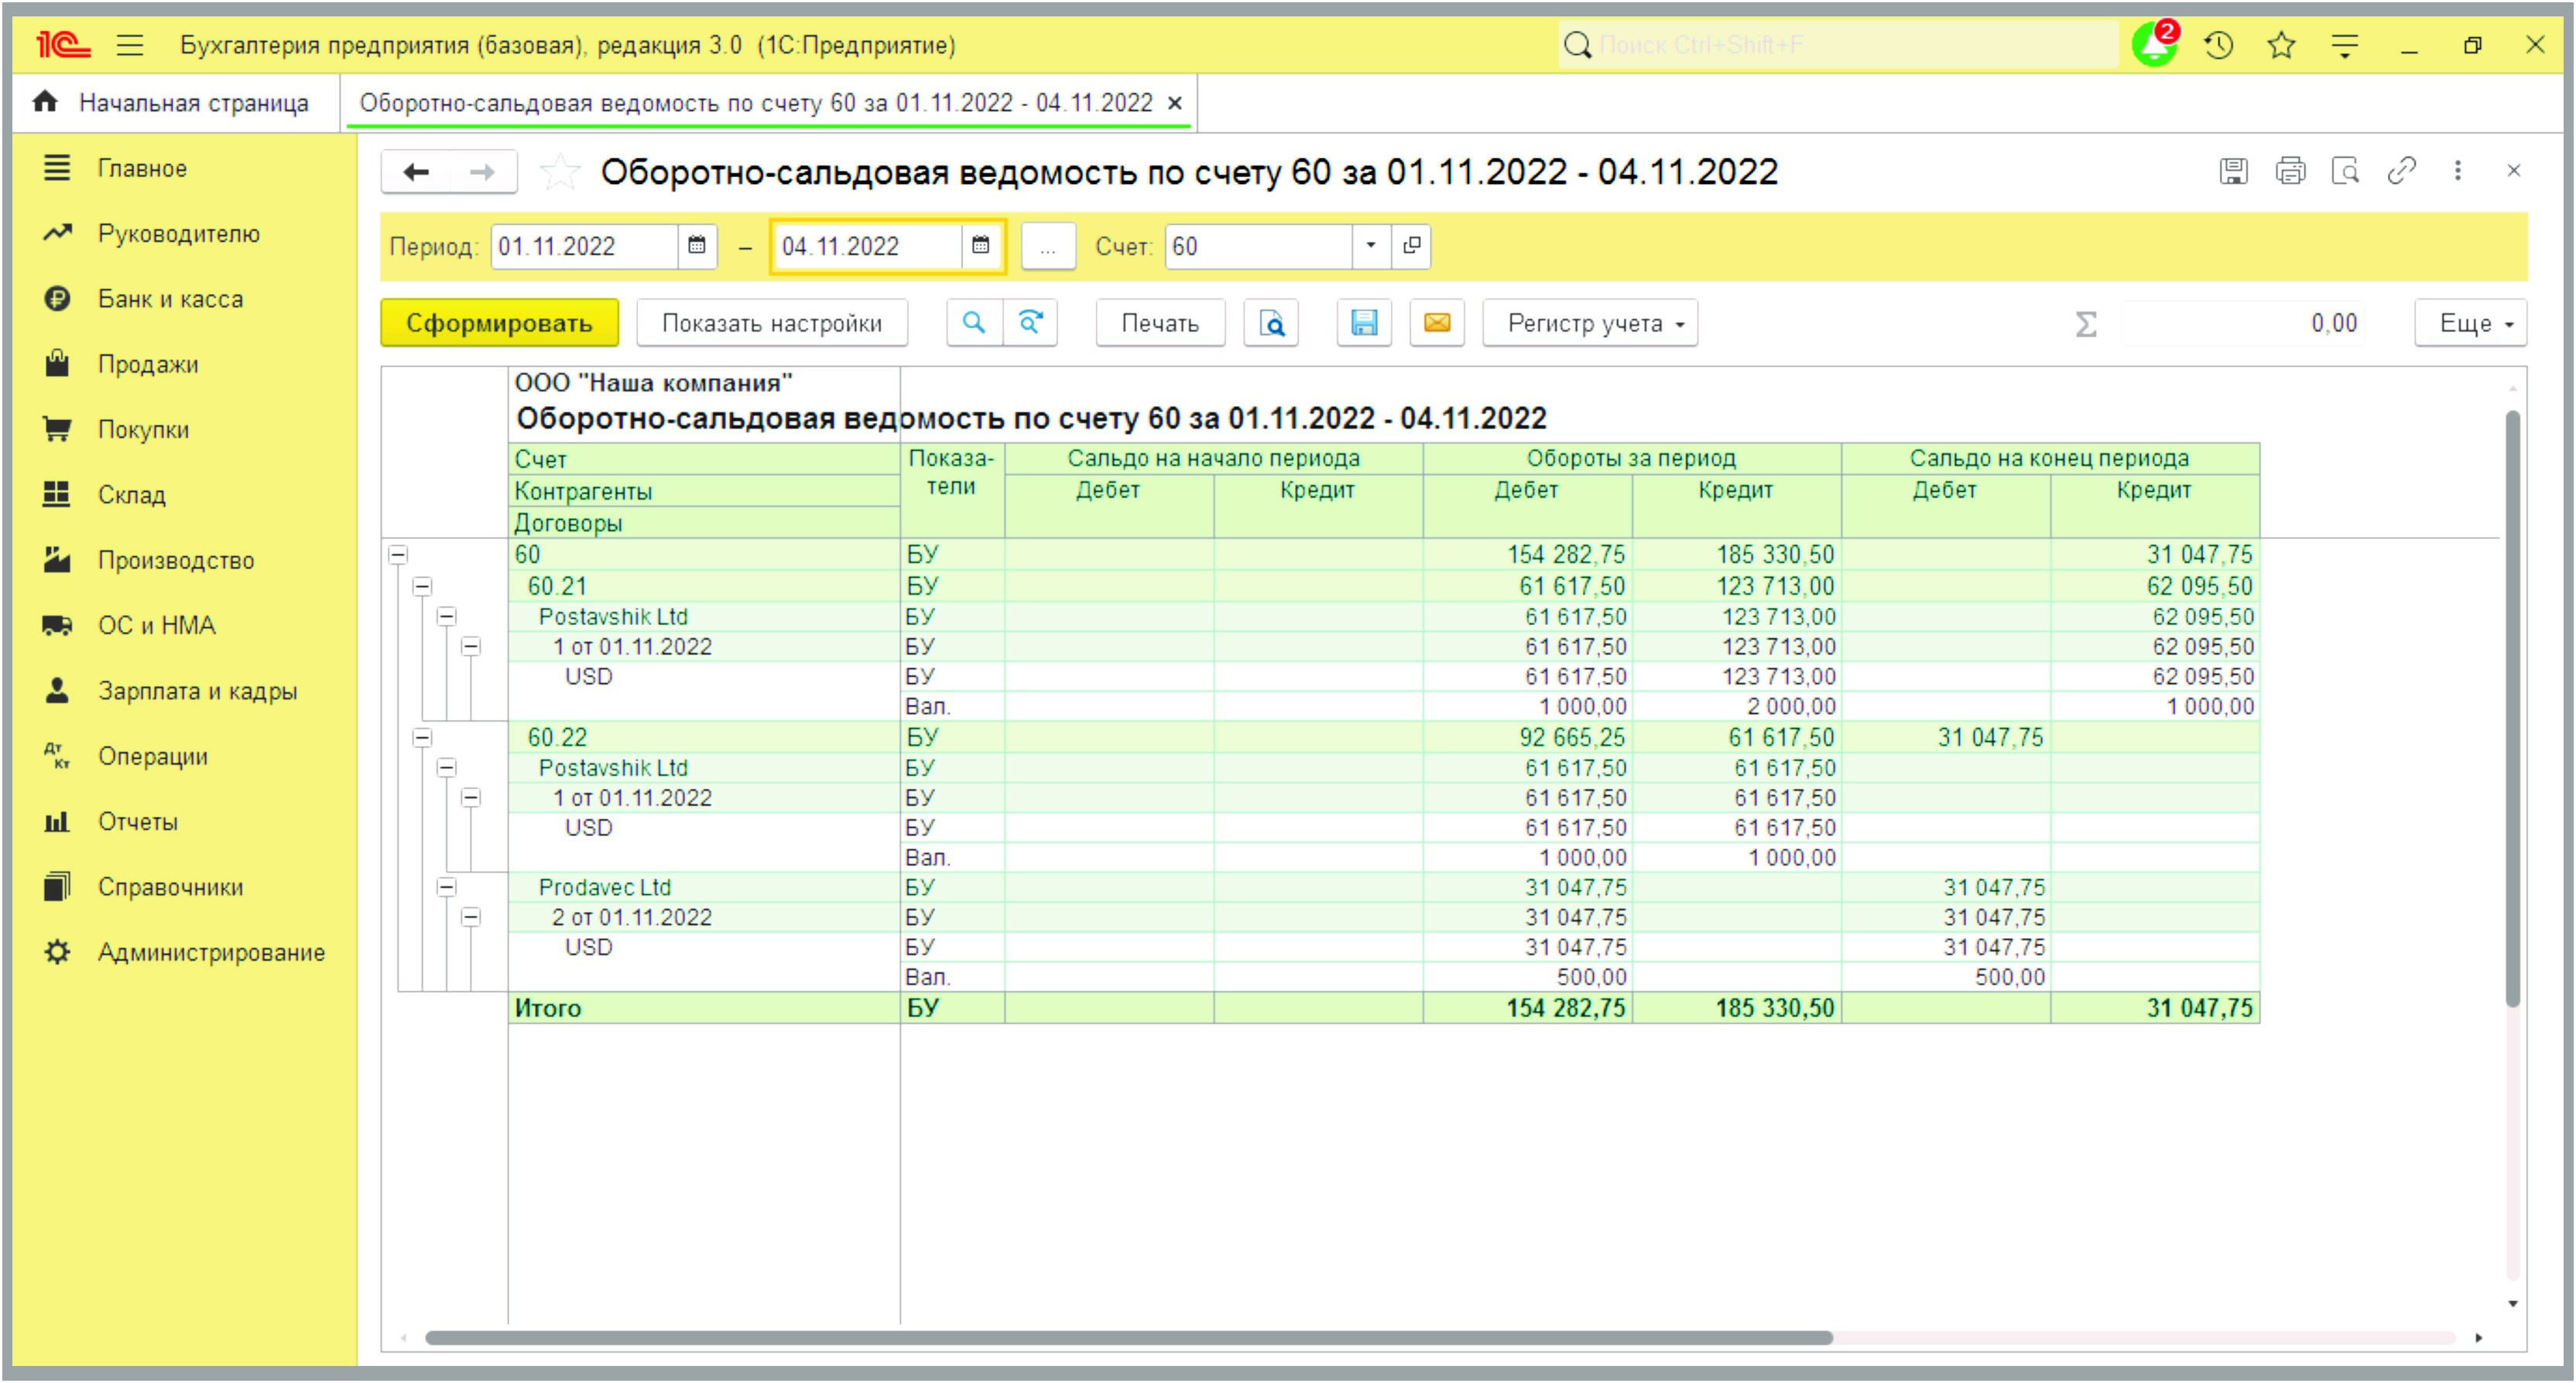Select the Итого credit cell 185 330,50

coord(1736,1007)
